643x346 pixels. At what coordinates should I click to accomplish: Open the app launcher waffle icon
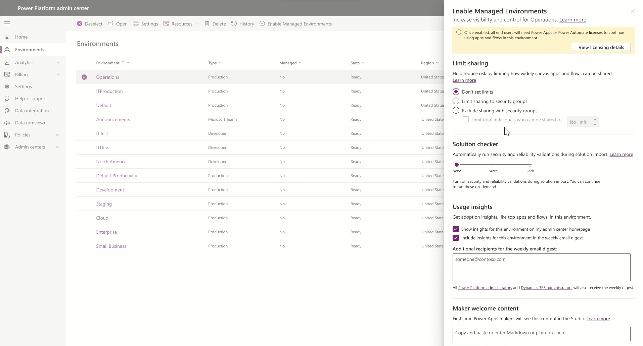[7, 8]
